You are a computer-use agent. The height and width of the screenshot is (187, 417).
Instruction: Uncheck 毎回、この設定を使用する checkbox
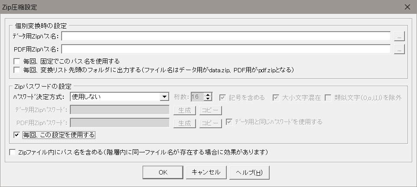17,135
